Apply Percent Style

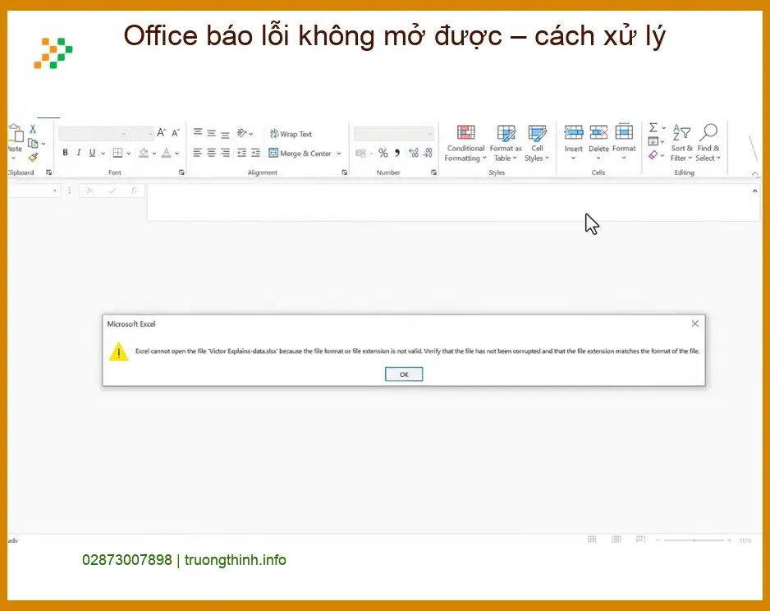(x=383, y=154)
